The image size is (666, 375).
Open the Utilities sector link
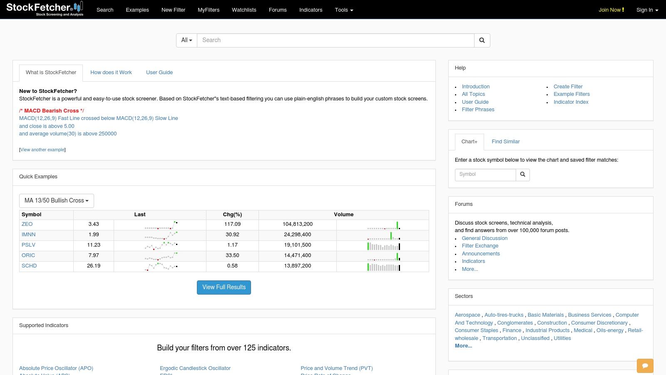[x=562, y=338]
